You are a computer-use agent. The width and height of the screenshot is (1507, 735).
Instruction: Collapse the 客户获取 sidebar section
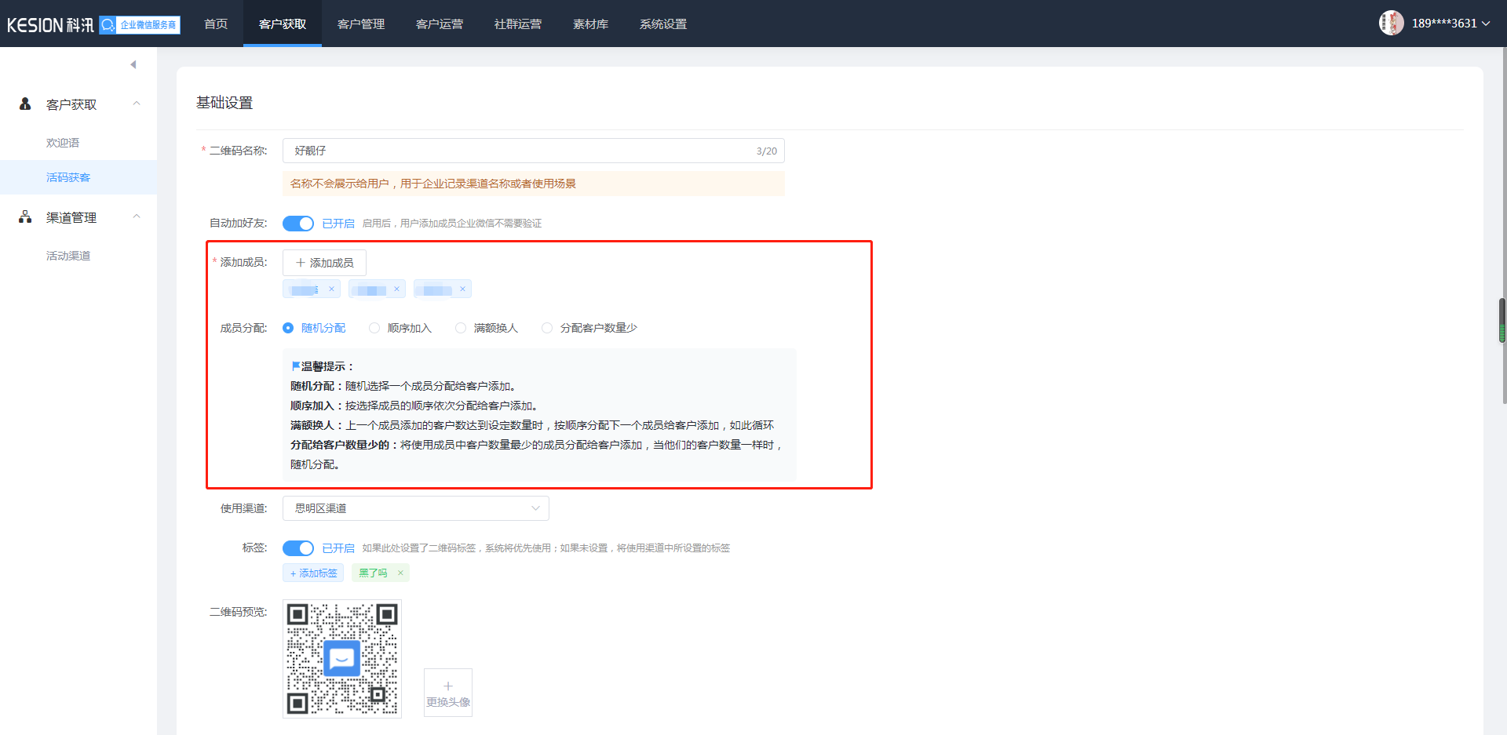[x=137, y=104]
